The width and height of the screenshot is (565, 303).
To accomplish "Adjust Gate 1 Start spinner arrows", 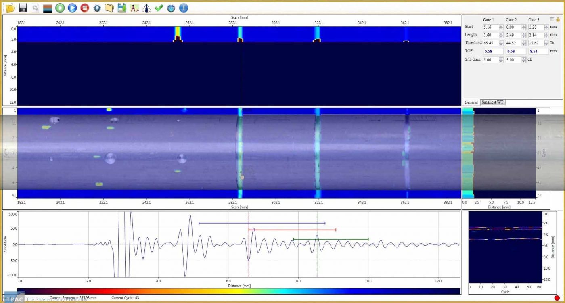I will (x=501, y=27).
